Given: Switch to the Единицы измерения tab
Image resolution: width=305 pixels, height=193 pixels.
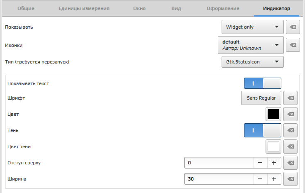Looking at the screenshot, I should pos(84,8).
